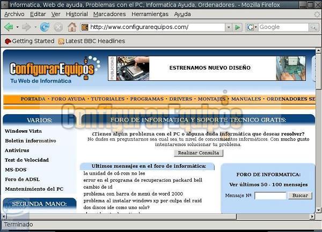Open MONTAJES in navigation bar
The width and height of the screenshot is (322, 232).
[x=212, y=99]
